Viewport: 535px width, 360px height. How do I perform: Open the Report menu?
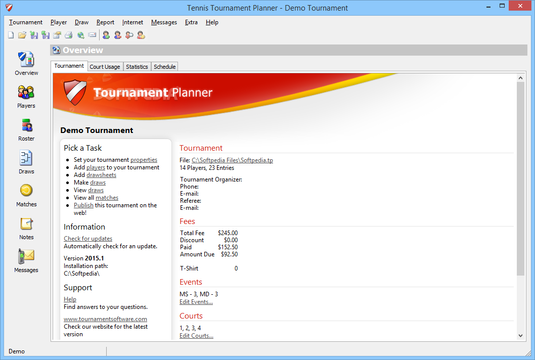point(105,22)
